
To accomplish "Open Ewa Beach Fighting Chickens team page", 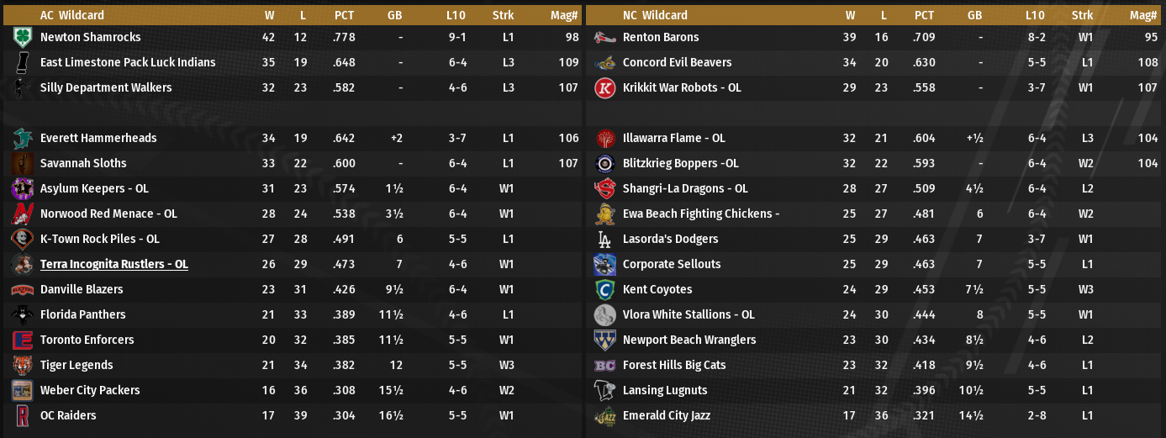I will [700, 214].
